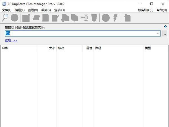This screenshot has width=169, height=127.
Task: Click the fast-move slanted page toolbar icon
Action: click(36, 18)
